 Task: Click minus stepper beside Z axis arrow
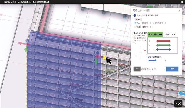[x=154, y=50]
